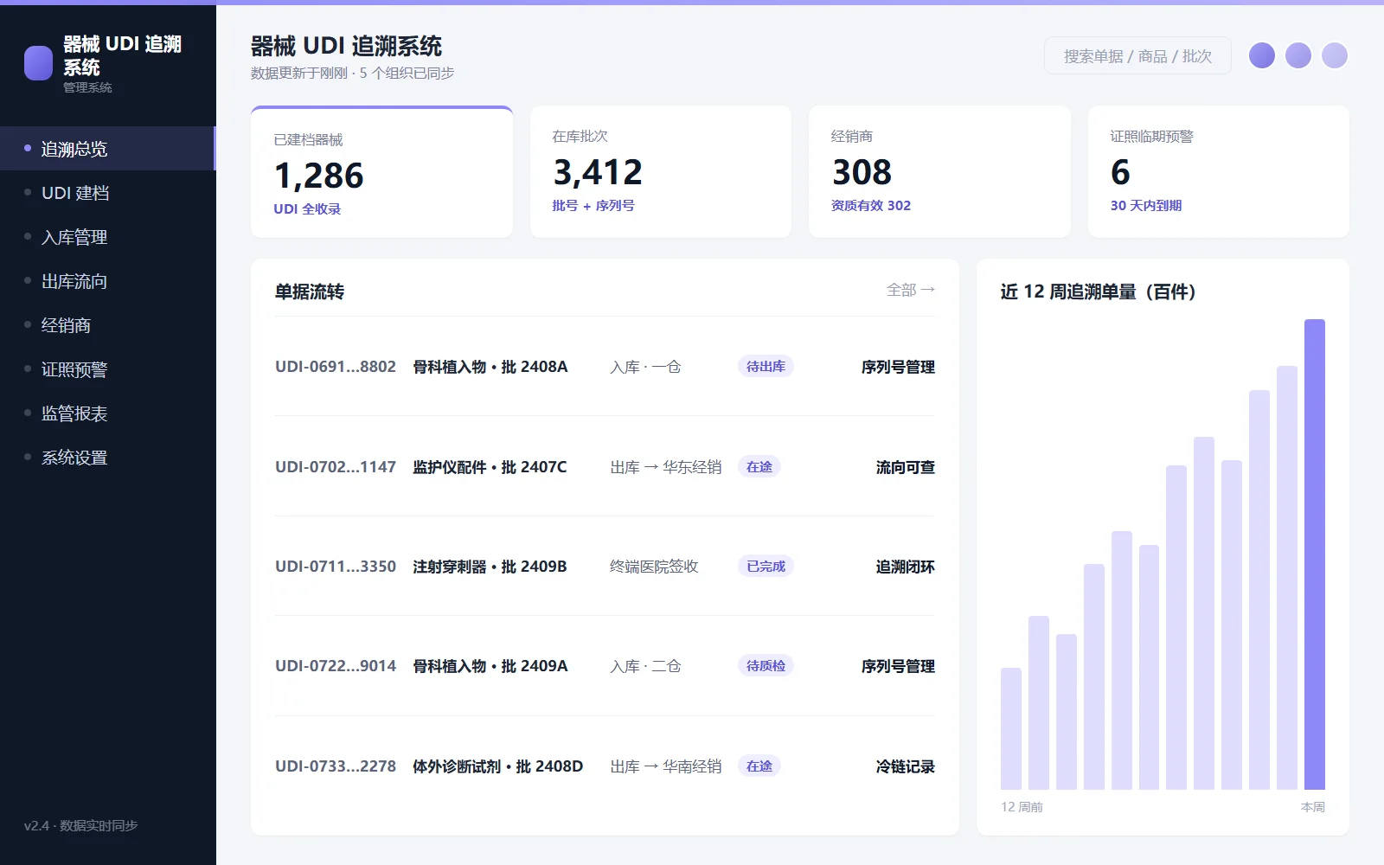Click the 近 12 周追溯单量 chart title
Image resolution: width=1384 pixels, height=865 pixels.
pyautogui.click(x=1098, y=292)
